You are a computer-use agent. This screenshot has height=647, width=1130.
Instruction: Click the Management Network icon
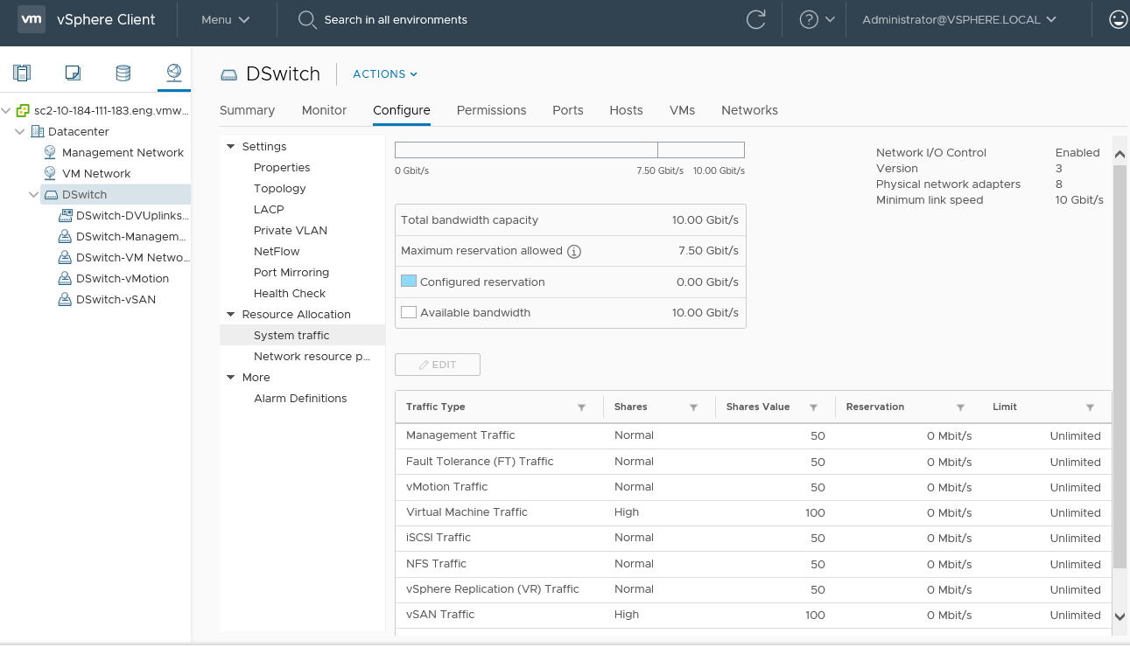pyautogui.click(x=51, y=153)
